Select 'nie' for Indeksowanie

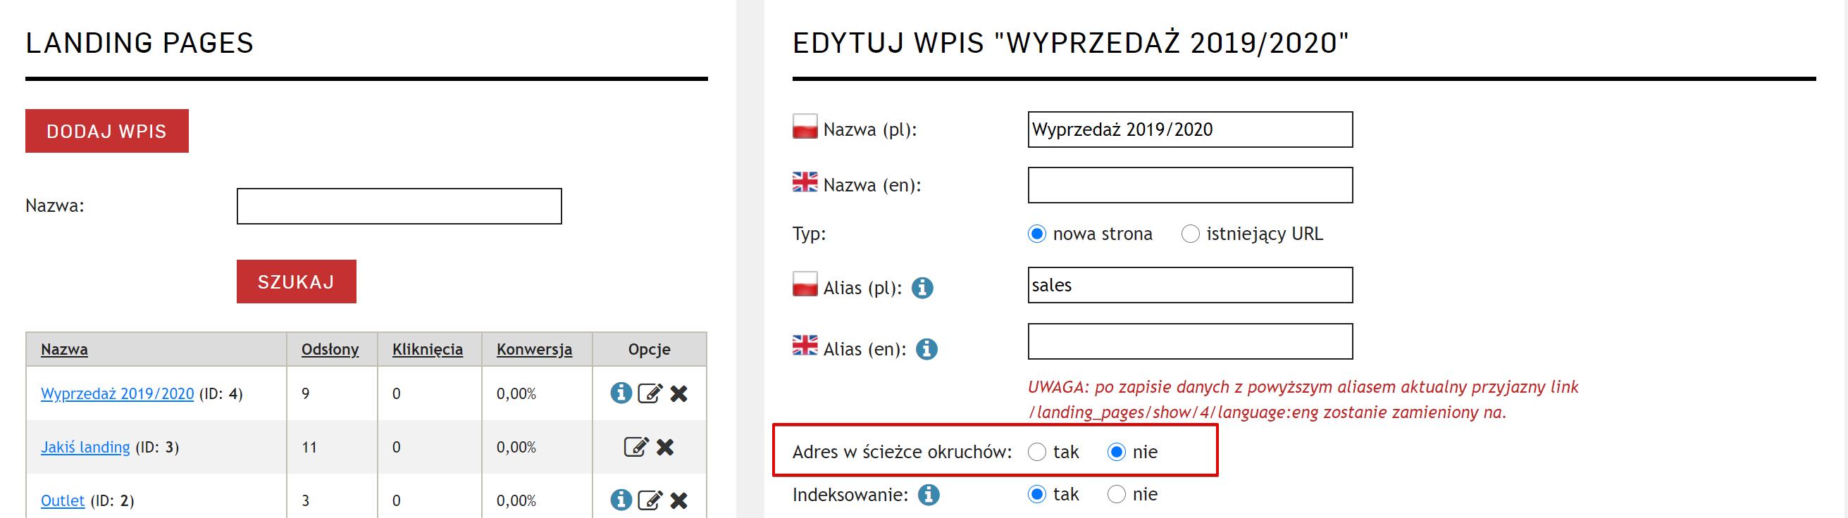pos(1115,494)
